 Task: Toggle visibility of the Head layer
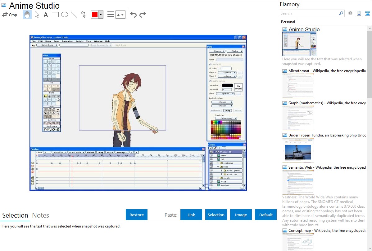pos(211,182)
